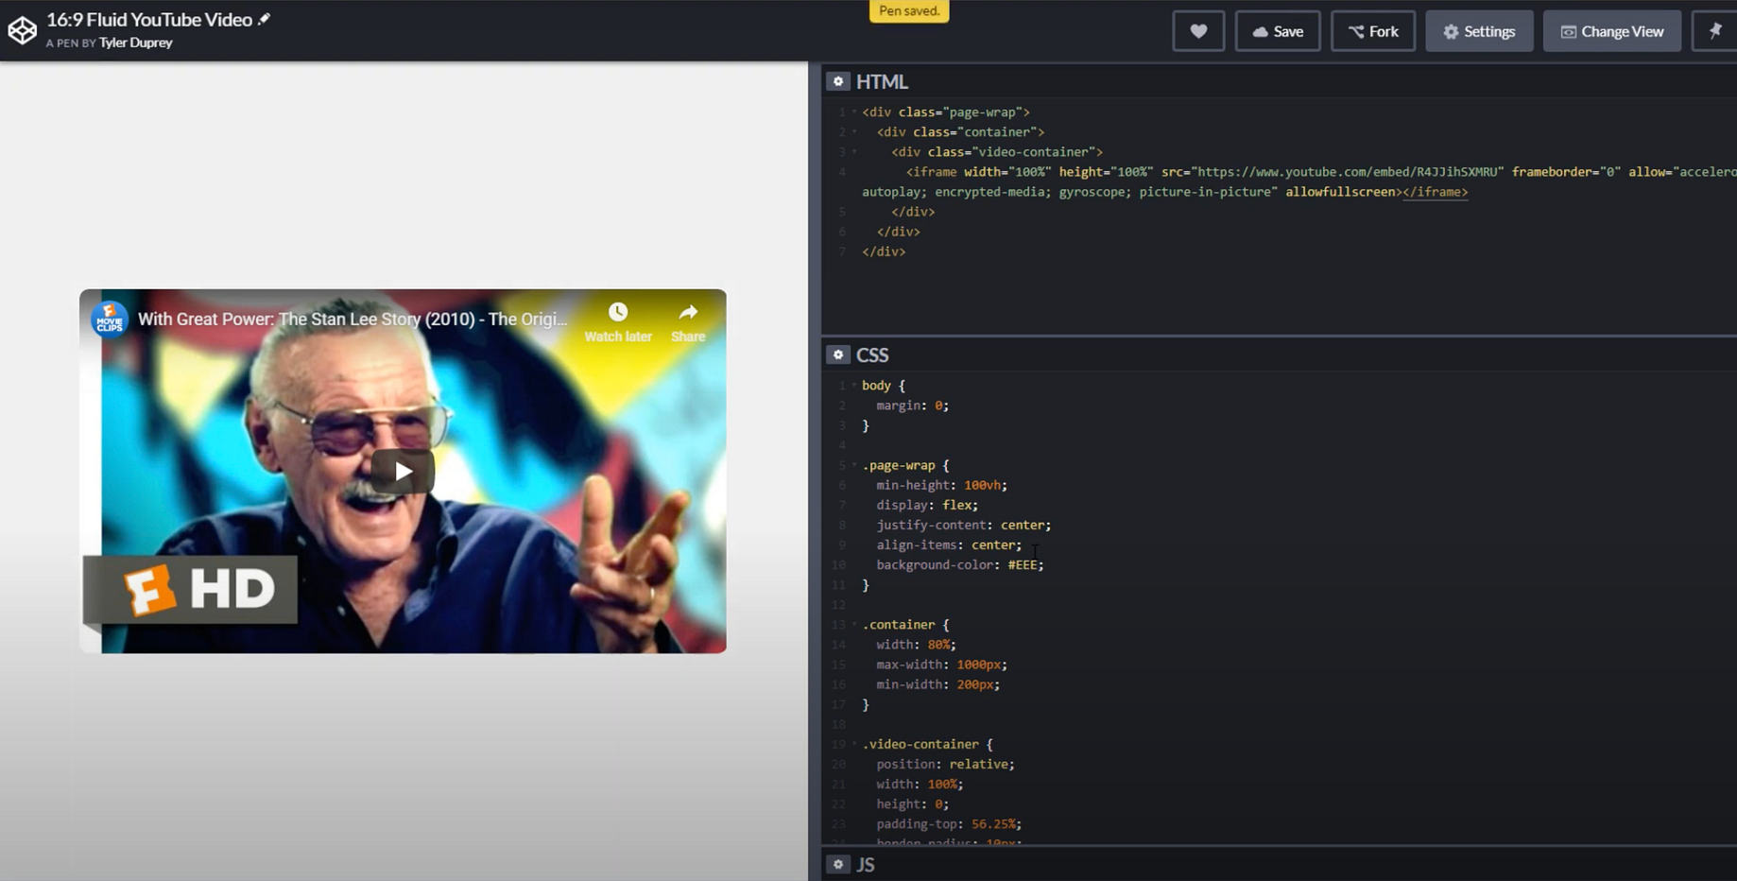
Task: Open pen Settings
Action: click(1479, 31)
